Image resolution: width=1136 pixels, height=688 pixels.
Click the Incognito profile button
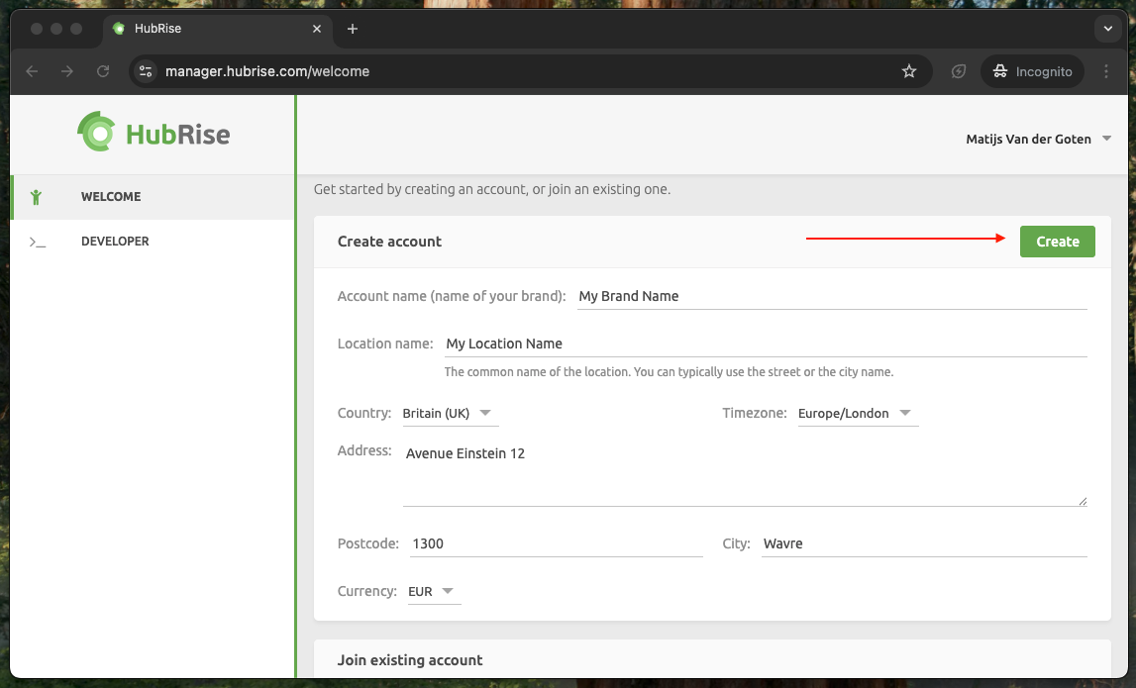[1032, 71]
